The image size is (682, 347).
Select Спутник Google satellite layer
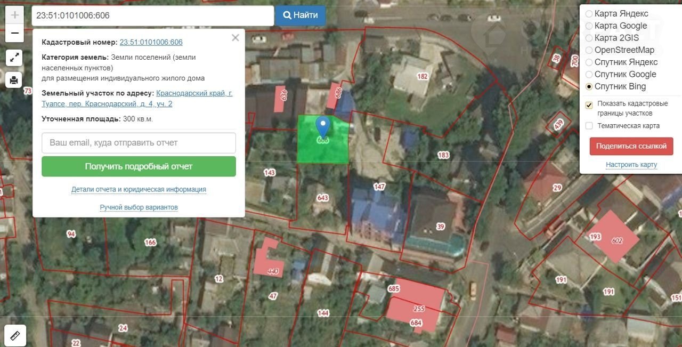pos(589,75)
